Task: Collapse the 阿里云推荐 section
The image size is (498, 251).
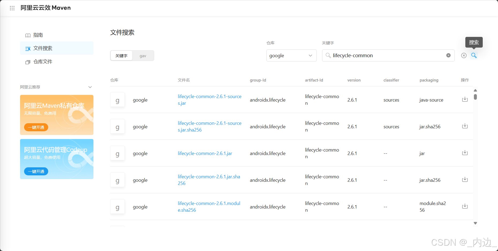Action: point(90,87)
